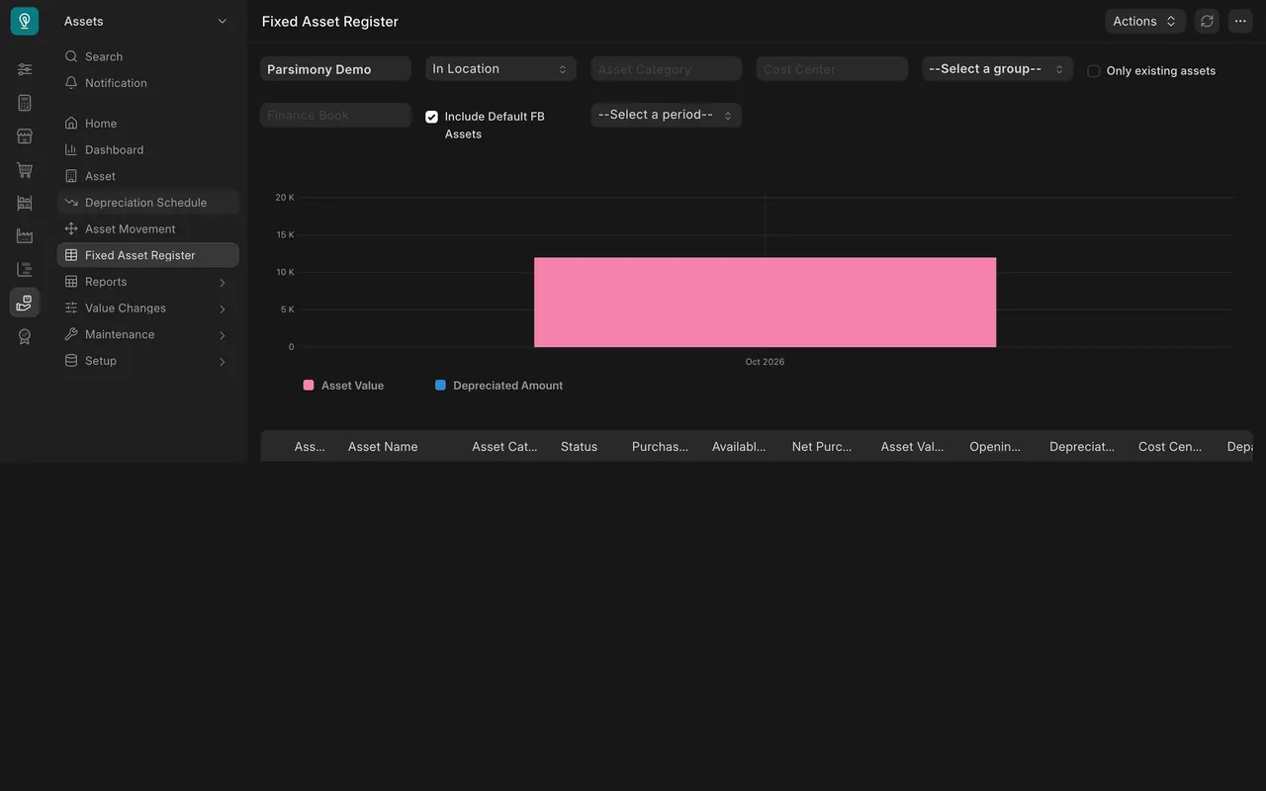Open the Assets module dropdown
This screenshot has height=791, width=1266.
[145, 21]
